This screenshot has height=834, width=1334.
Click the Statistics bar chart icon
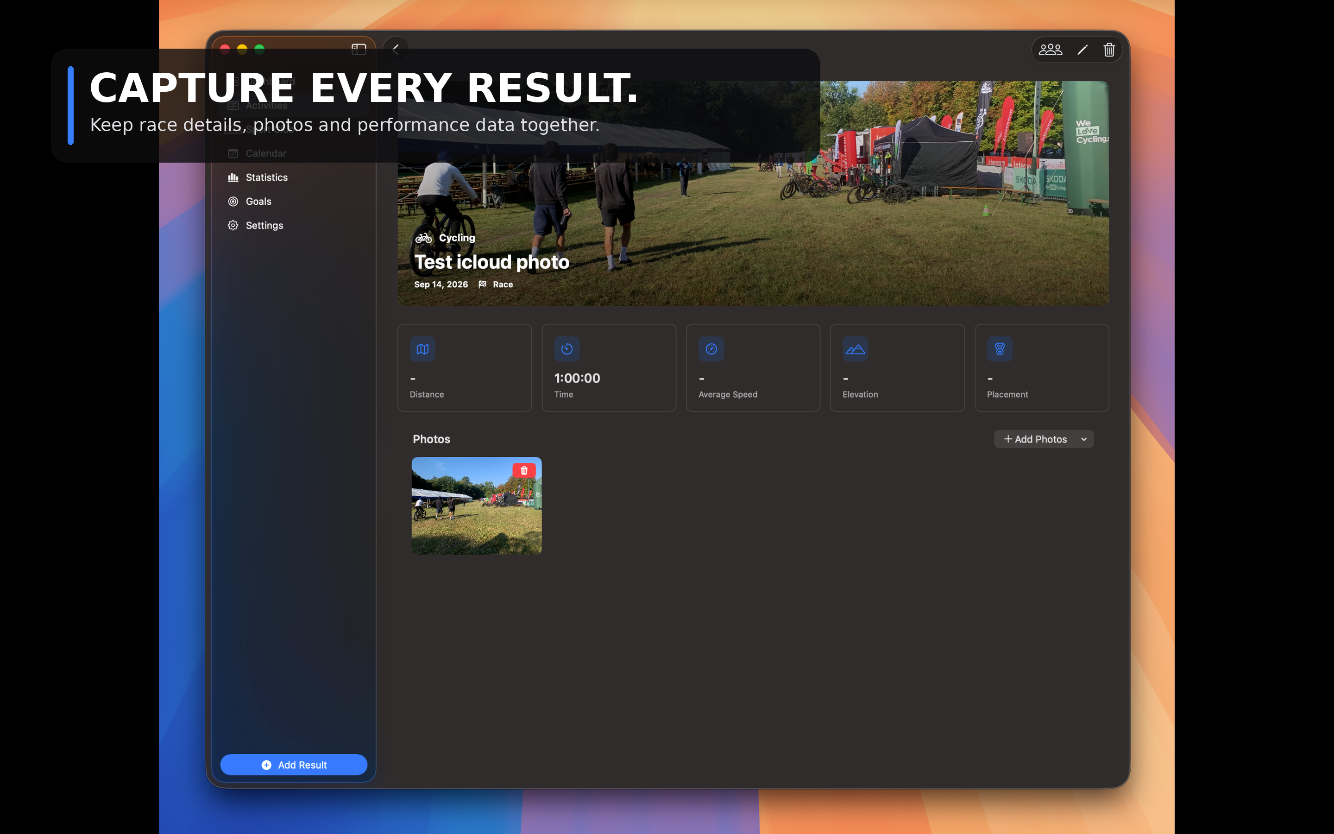coord(233,177)
